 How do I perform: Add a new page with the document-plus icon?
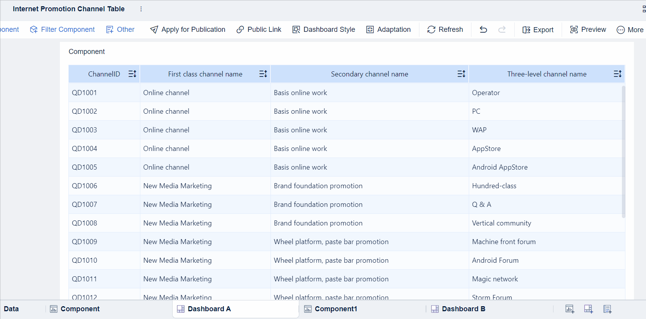click(608, 309)
